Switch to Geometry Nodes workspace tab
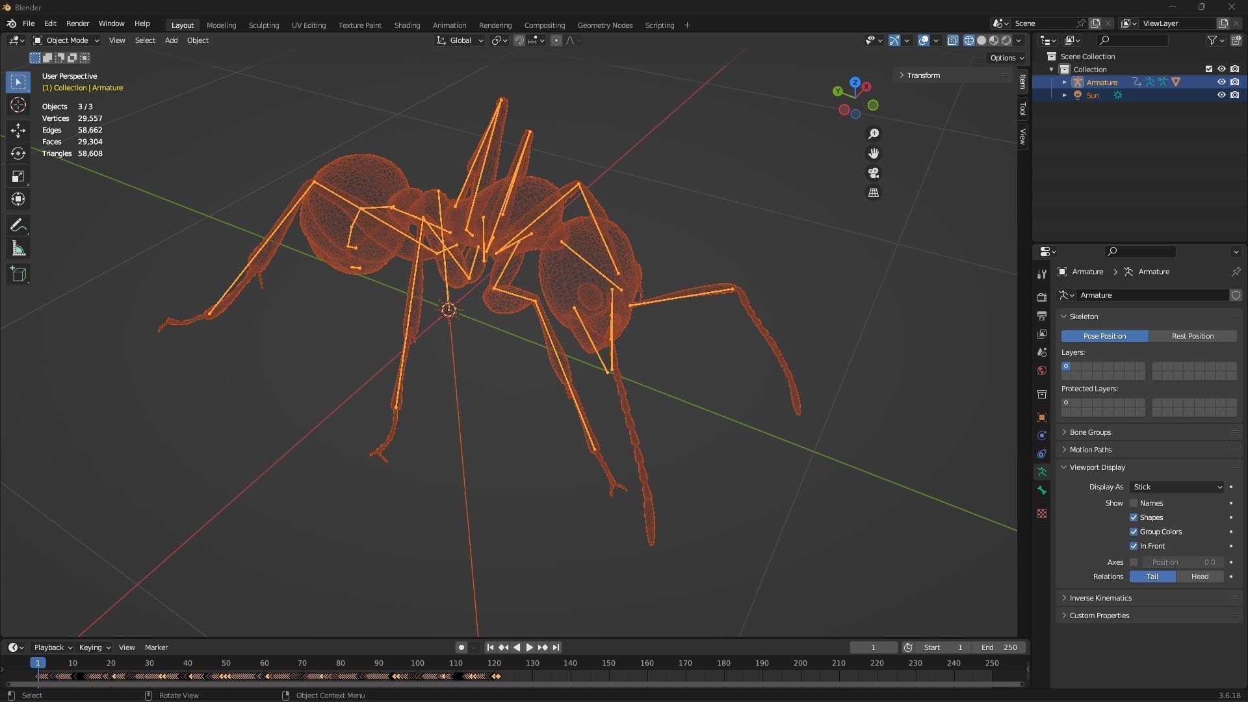 [604, 25]
